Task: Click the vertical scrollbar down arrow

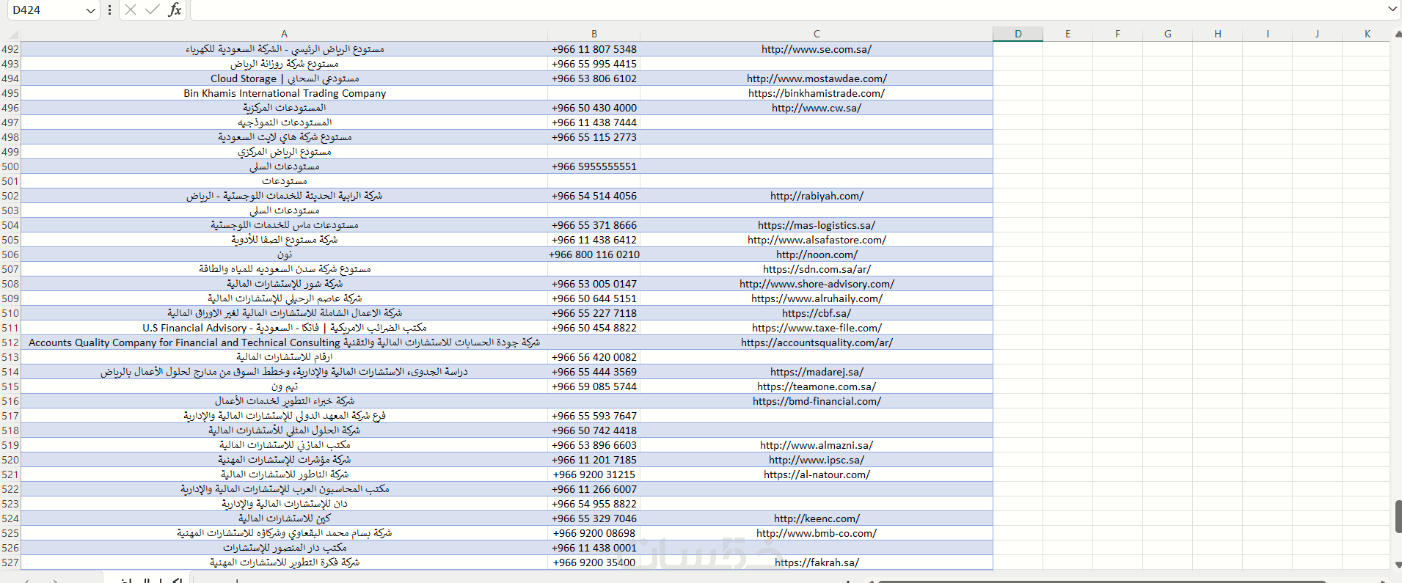Action: coord(1397,565)
